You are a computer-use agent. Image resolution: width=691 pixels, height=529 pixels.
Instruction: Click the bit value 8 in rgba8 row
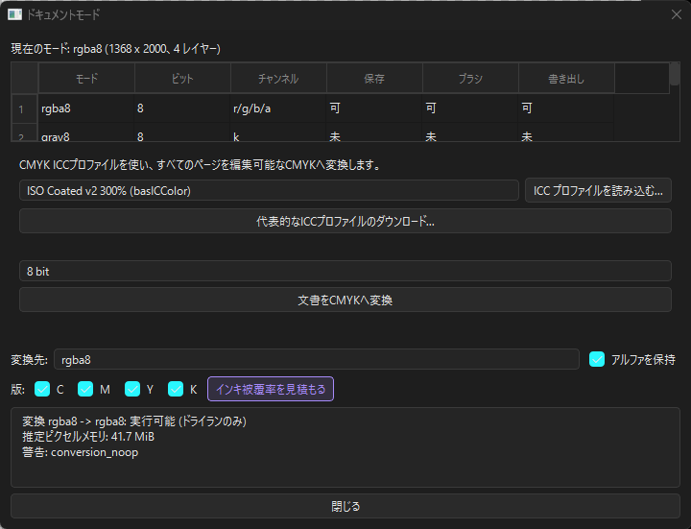pos(182,108)
